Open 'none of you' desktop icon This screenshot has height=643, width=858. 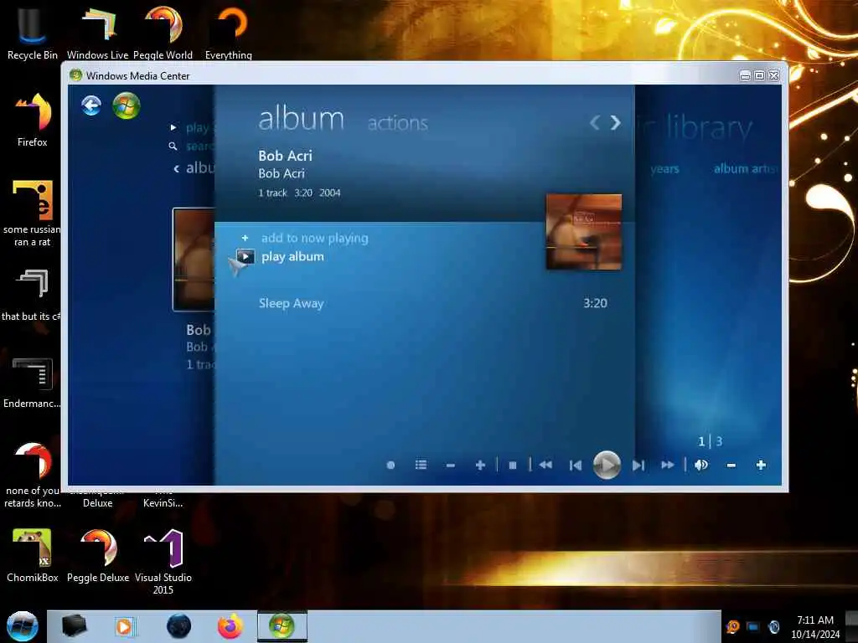[33, 474]
